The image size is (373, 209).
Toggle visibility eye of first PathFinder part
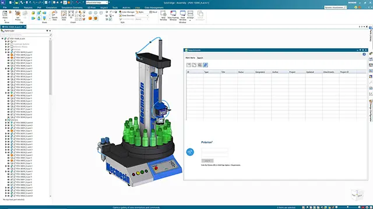point(9,52)
